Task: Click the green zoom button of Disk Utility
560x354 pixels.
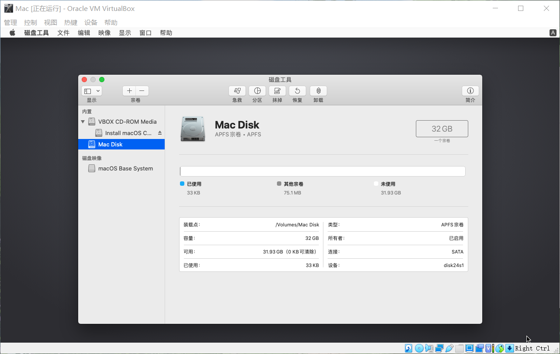Action: [102, 80]
